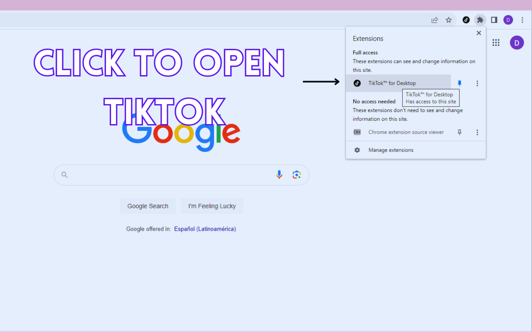The image size is (532, 332).
Task: Click inside the Google search box
Action: [182, 175]
